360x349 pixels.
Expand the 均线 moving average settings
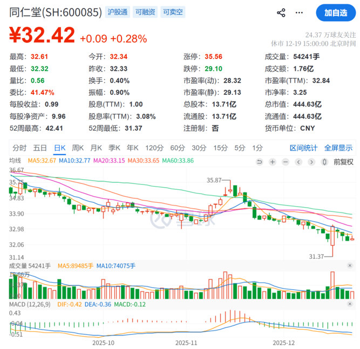16,161
